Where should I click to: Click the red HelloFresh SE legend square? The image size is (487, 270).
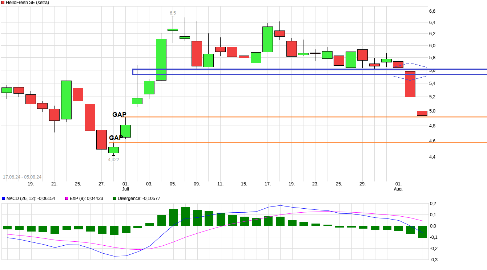tap(3, 3)
